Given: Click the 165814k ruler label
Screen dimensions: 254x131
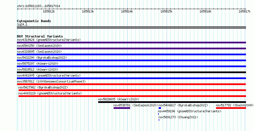Looking at the screenshot, I should (127, 11).
